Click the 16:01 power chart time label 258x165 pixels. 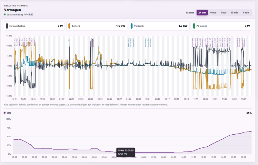click(x=244, y=99)
